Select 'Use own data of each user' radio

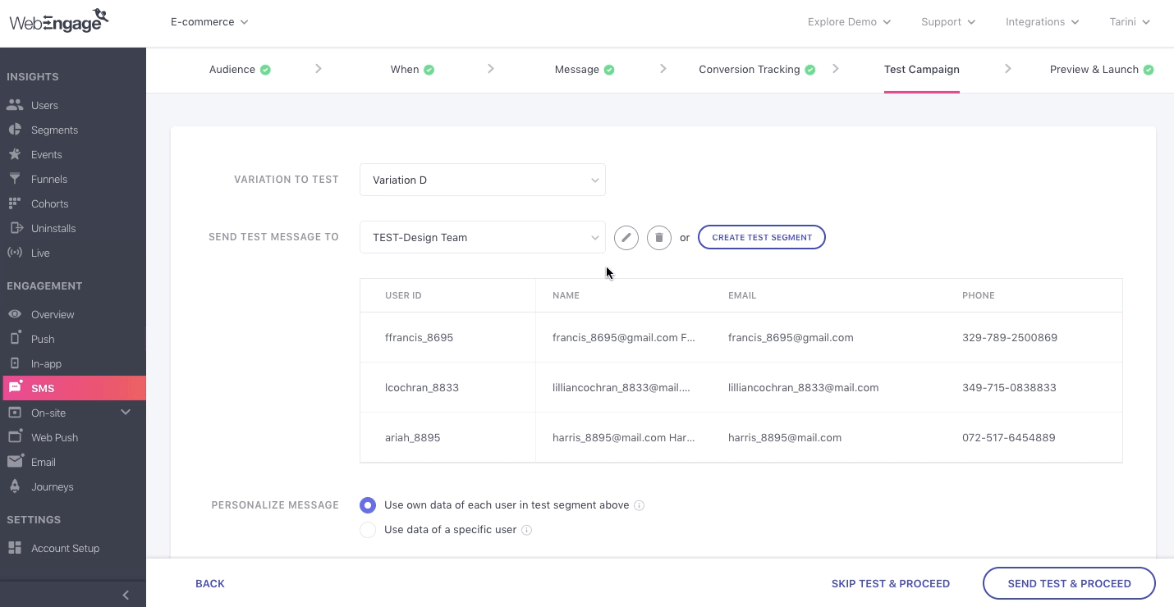368,505
